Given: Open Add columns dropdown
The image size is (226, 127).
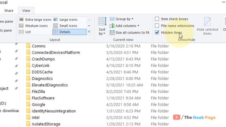Looking at the screenshot, I should (x=124, y=26).
